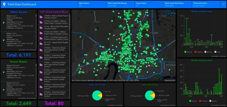
Task: Click polygon icon for U1163 Walnut Road Relocation
Action: (x=41, y=27)
